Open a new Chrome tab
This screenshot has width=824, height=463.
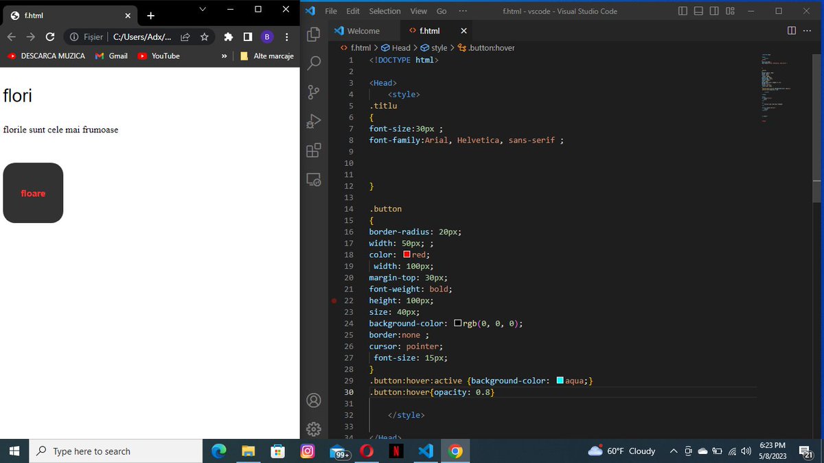tap(150, 16)
